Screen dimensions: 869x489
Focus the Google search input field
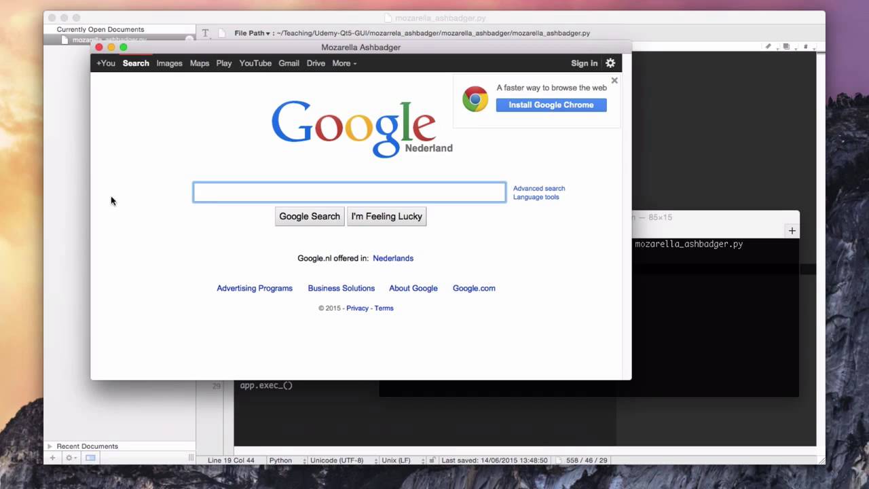coord(350,192)
